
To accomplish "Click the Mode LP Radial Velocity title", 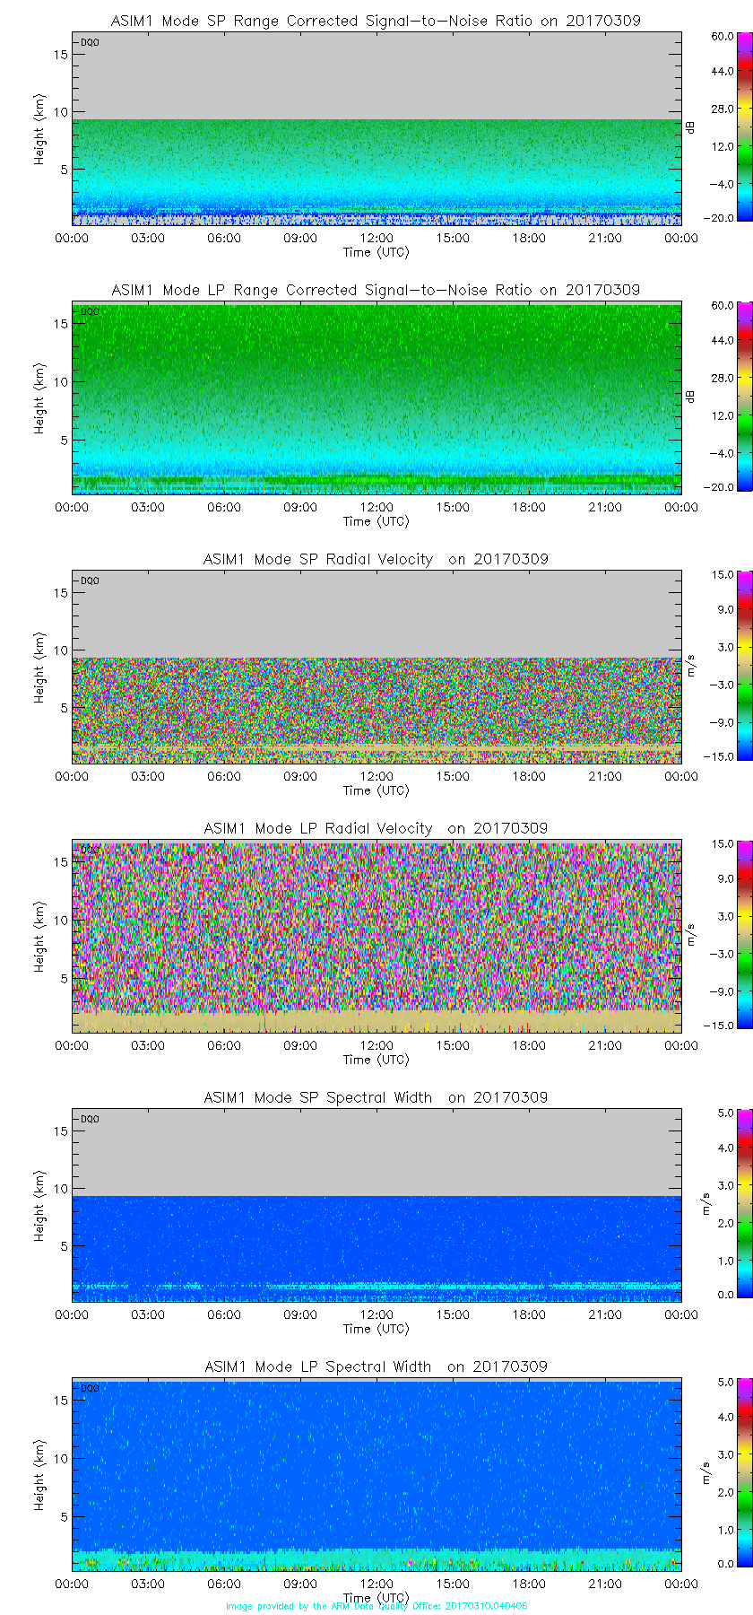I will point(376,828).
